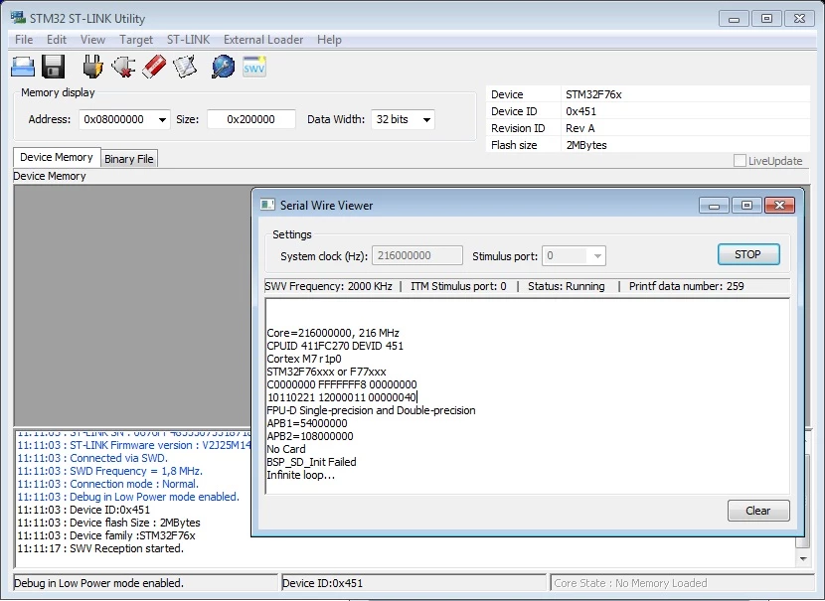The width and height of the screenshot is (825, 601).
Task: Open Program and verify notepad icon
Action: (x=185, y=68)
